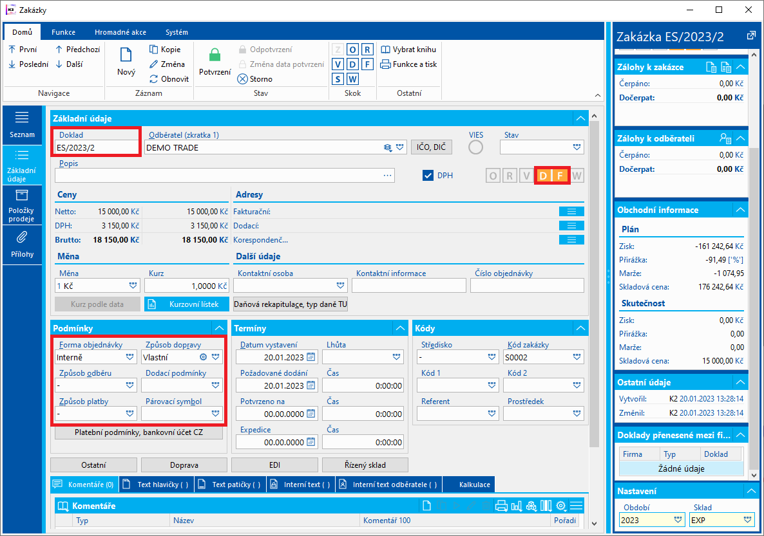Jump to document D in Skok group

click(x=352, y=64)
